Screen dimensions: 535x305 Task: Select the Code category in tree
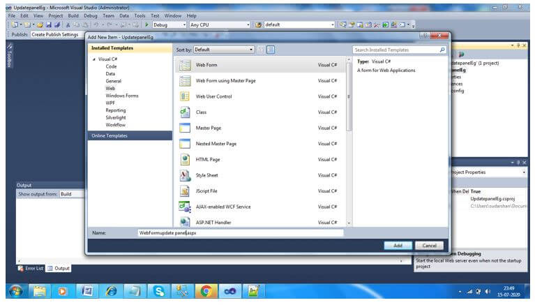click(111, 66)
